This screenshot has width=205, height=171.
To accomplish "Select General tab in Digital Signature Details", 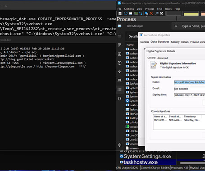I will 151,58.
